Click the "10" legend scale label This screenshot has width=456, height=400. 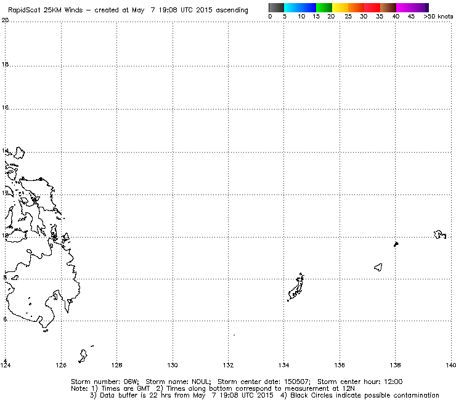tap(301, 17)
